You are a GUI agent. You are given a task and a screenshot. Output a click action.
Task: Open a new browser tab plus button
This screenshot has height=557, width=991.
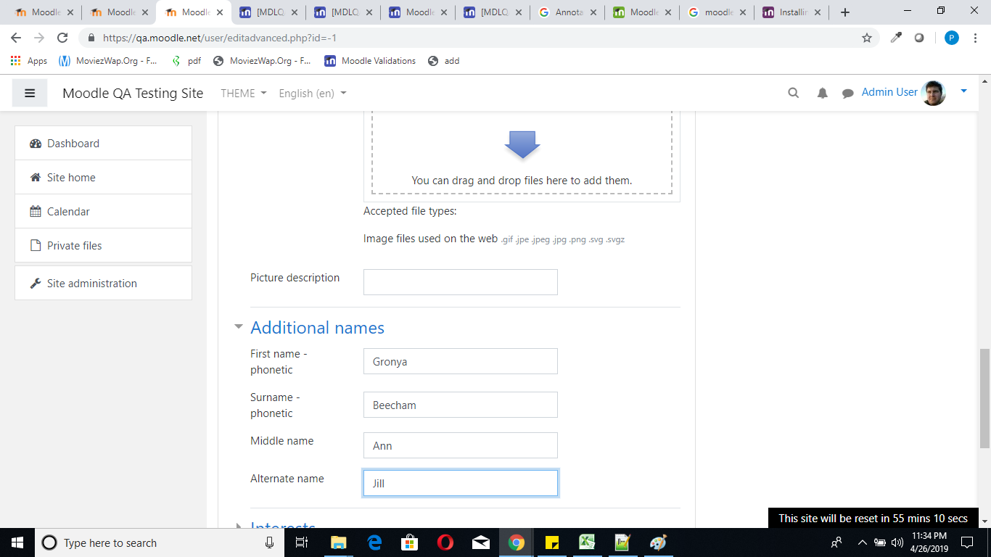[844, 12]
